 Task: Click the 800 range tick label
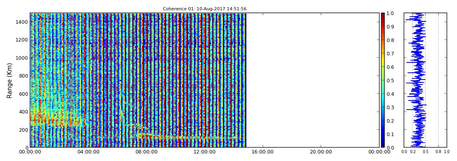coord(23,76)
